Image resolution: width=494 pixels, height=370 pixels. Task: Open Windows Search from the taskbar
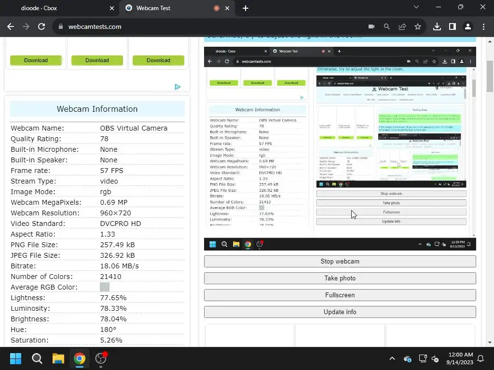37,358
